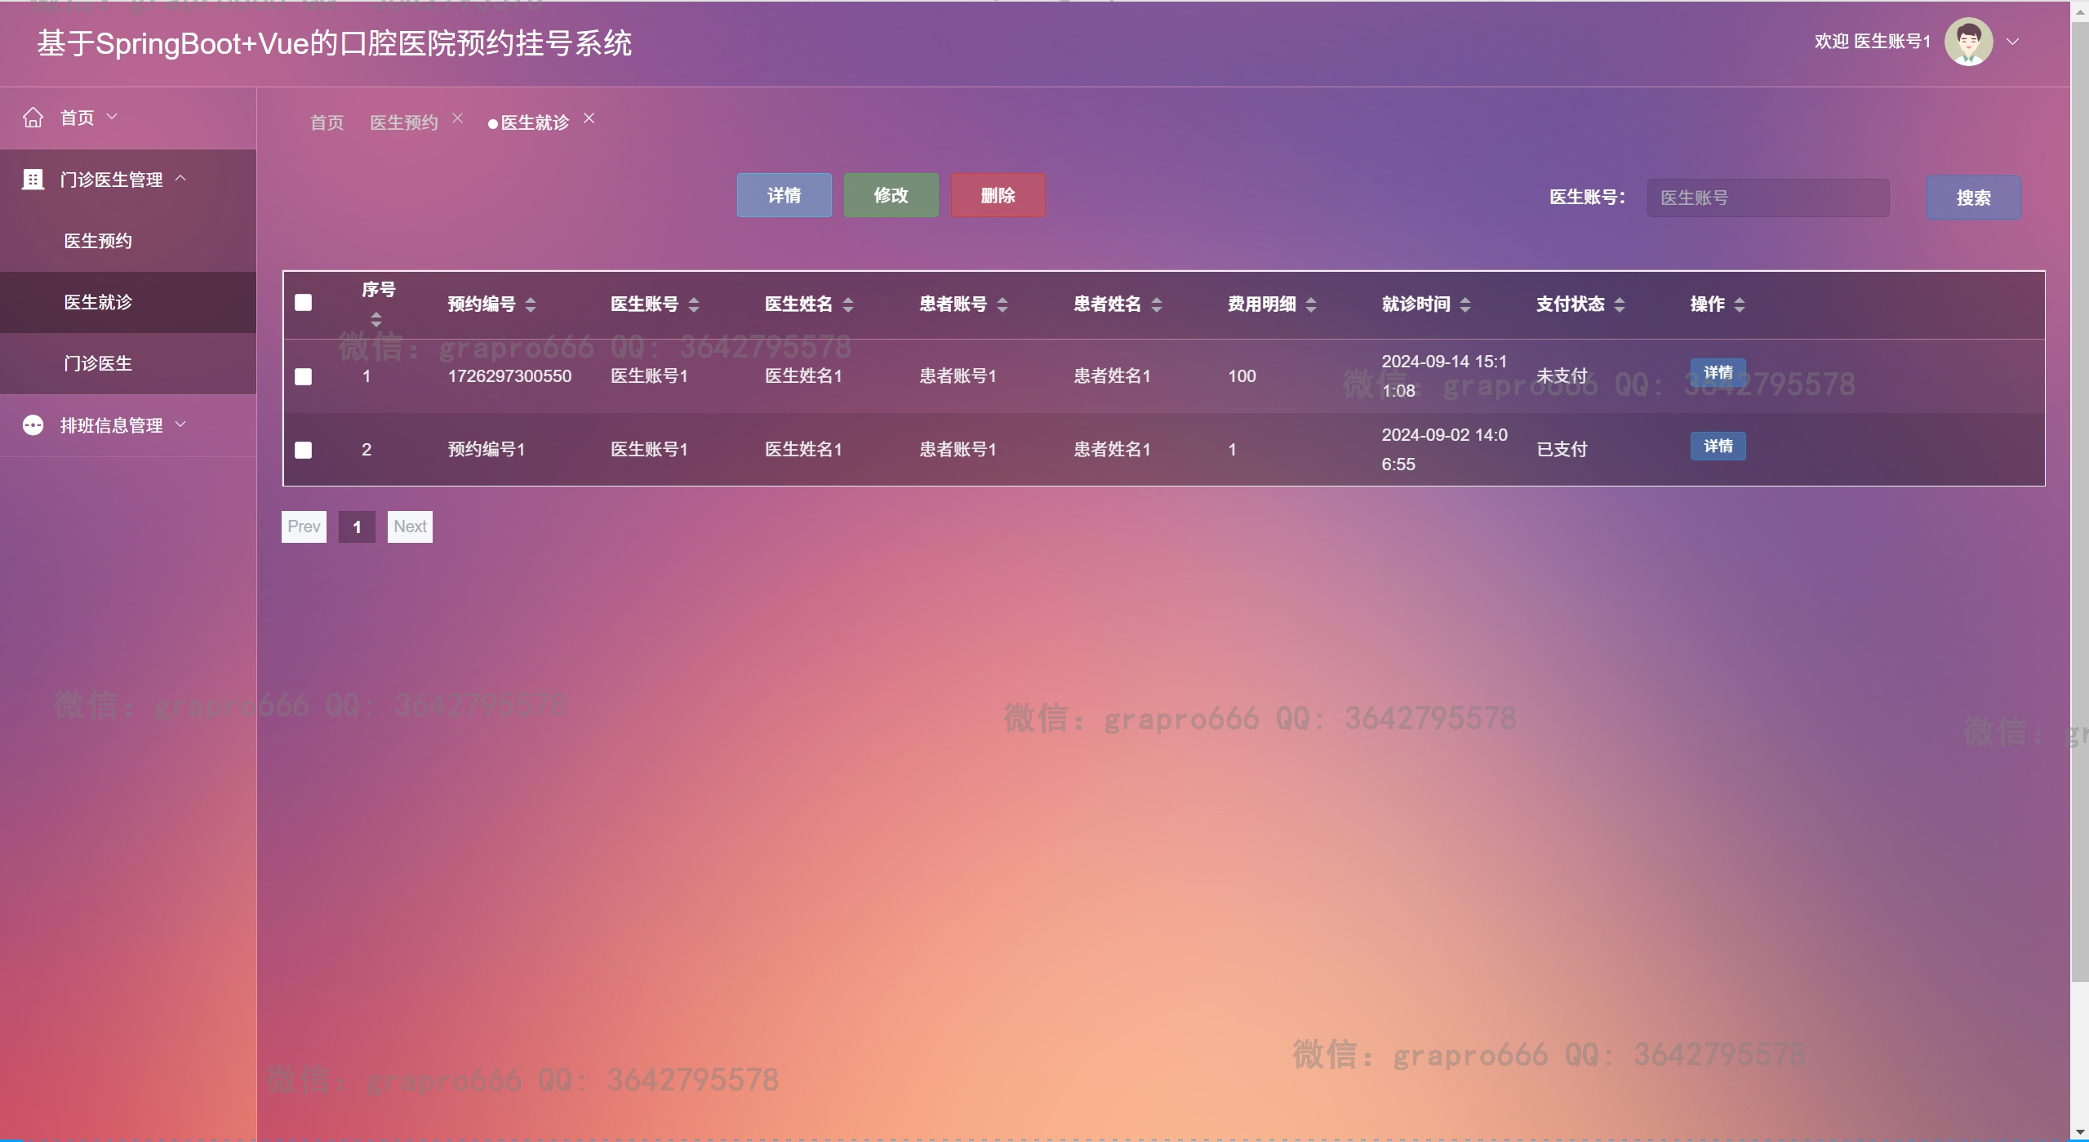Toggle the select-all checkbox in table header
The image size is (2089, 1142).
(303, 303)
